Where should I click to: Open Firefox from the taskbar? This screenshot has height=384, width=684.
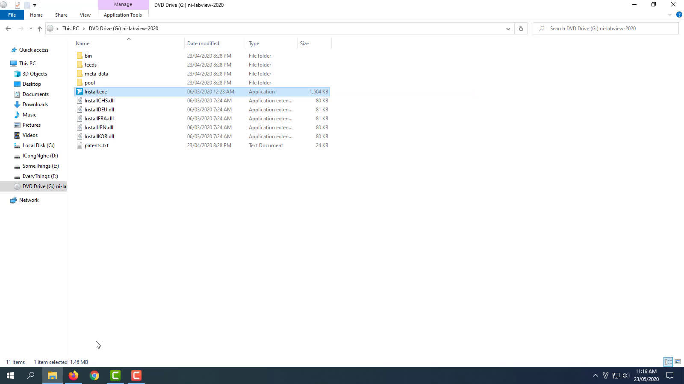coord(74,375)
